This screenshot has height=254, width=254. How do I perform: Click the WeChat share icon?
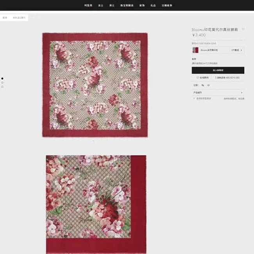[x=203, y=85]
